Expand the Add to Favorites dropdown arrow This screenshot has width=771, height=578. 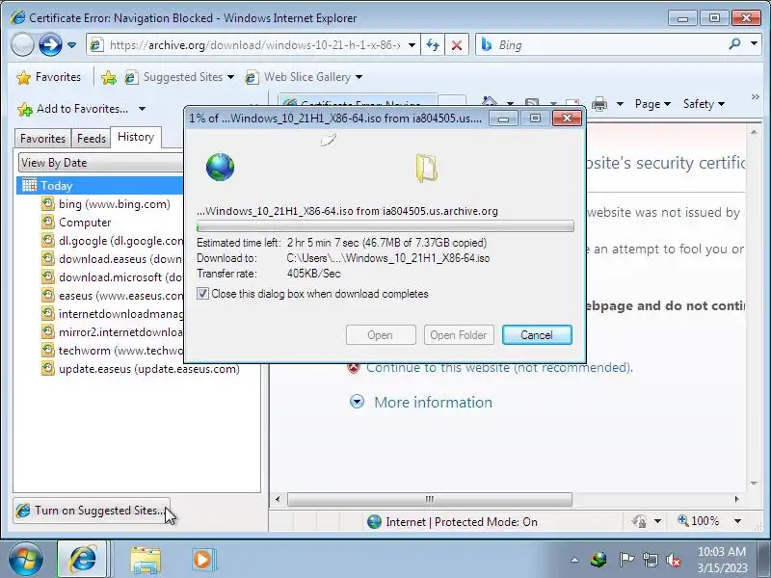click(142, 109)
